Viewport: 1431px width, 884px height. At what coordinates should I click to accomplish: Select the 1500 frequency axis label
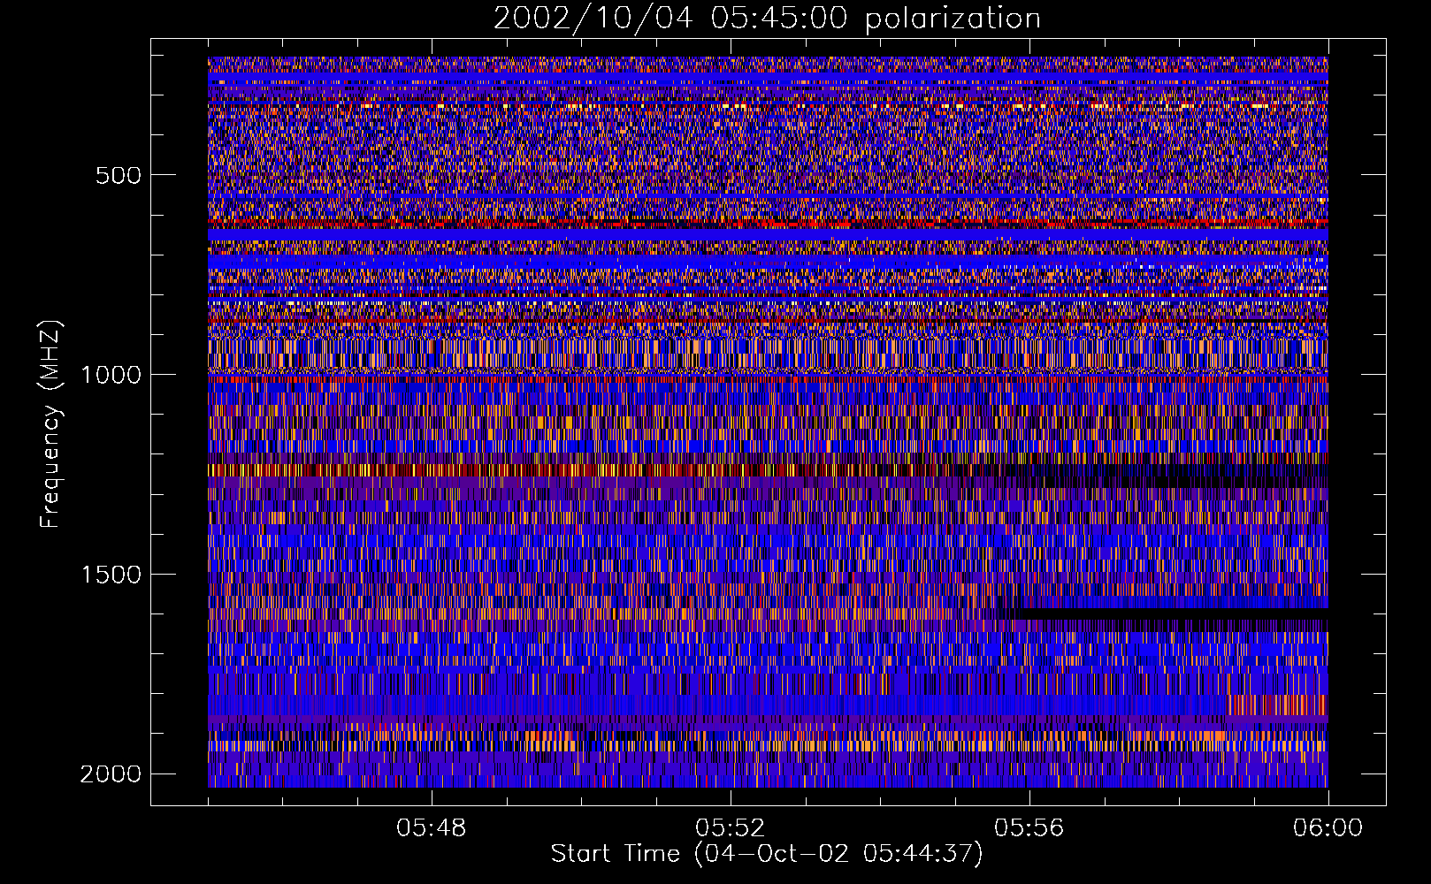tap(111, 575)
